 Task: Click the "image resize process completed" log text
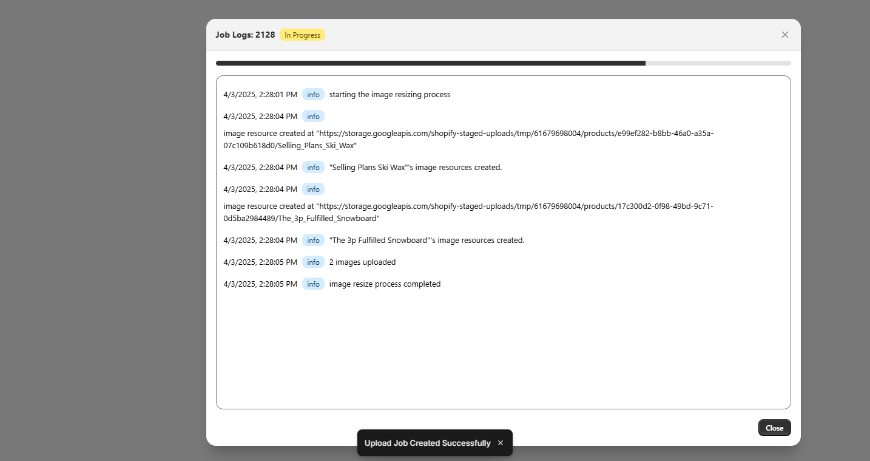pyautogui.click(x=385, y=284)
